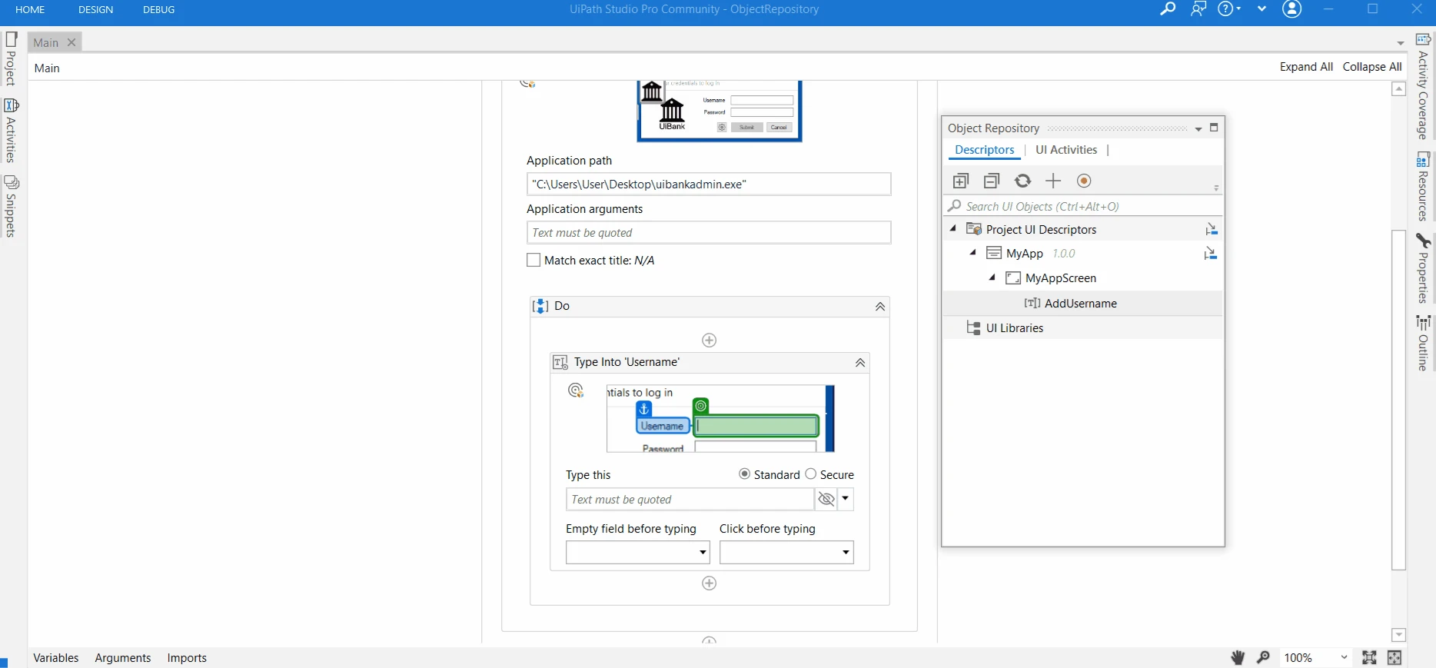Click the zoom magnifier in the status bar

[x=1263, y=657]
